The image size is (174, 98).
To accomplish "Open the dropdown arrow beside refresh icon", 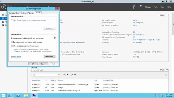I will click(x=130, y=7).
